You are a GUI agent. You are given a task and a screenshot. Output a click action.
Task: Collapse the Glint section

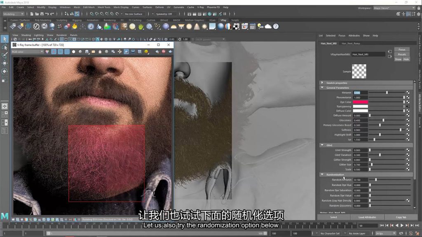coord(322,145)
